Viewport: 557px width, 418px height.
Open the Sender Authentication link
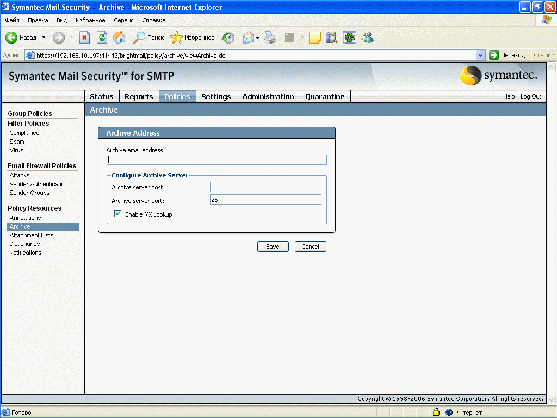(x=39, y=184)
